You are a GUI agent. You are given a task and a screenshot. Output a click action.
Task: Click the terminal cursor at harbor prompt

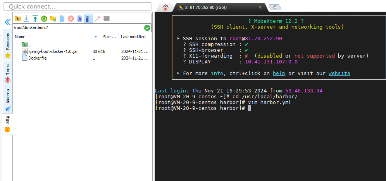[249, 108]
